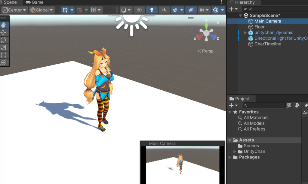
Task: Toggle 2D view mode
Action: click(x=139, y=10)
